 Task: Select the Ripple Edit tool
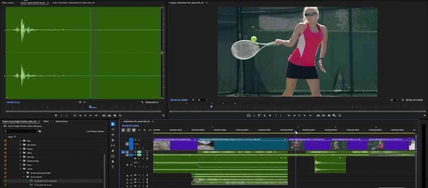113,135
